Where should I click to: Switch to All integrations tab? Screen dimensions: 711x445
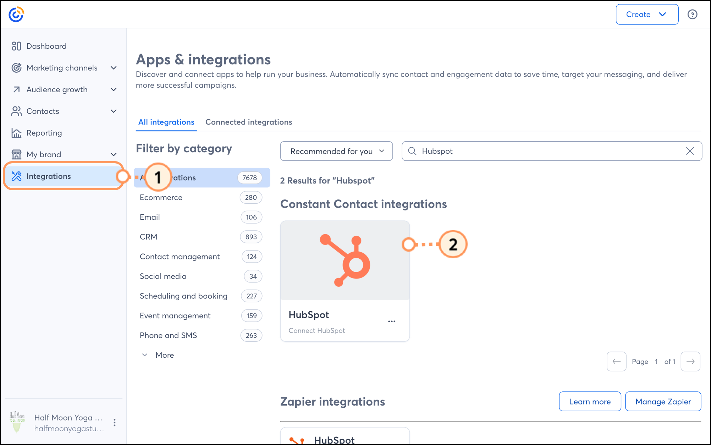pyautogui.click(x=166, y=122)
